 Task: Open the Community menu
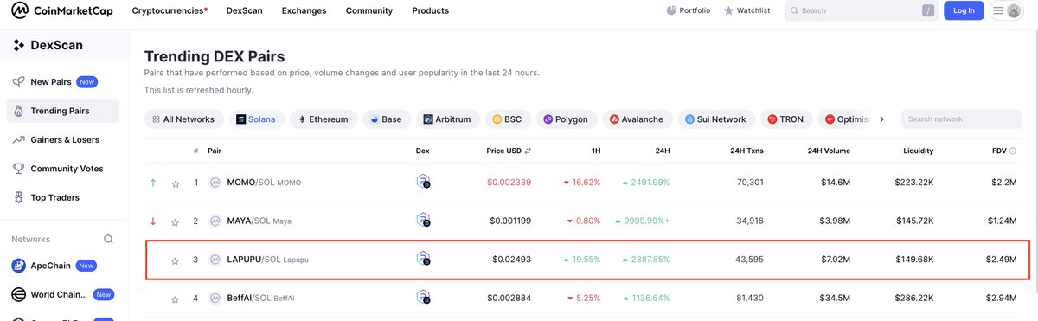(368, 10)
